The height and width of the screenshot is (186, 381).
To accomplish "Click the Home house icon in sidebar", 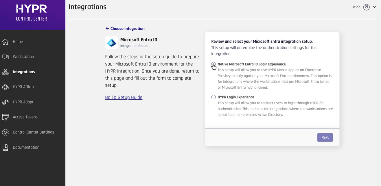I will pyautogui.click(x=5, y=42).
